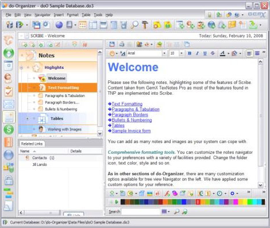Viewport: 270px width, 228px height.
Task: Sort by the Name column header
Action: coord(43,151)
